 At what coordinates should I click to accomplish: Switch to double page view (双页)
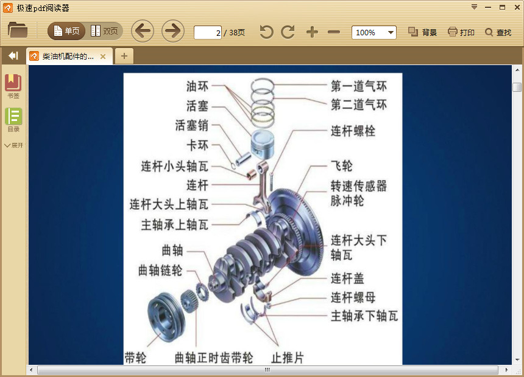tap(104, 32)
